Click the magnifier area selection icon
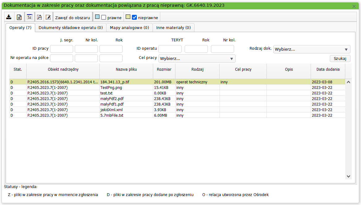Image resolution: width=361 pixels, height=205 pixels. point(39,17)
